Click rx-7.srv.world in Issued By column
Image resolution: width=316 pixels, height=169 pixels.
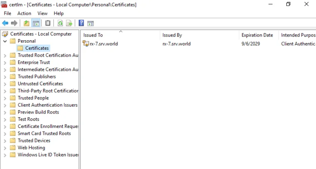pyautogui.click(x=177, y=44)
